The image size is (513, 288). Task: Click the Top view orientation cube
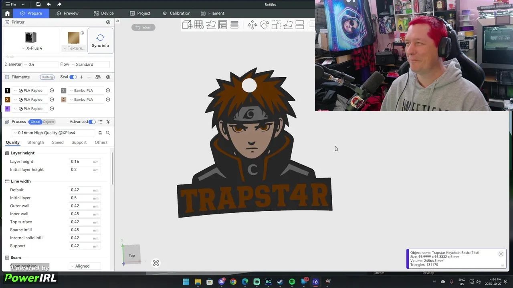click(x=132, y=255)
